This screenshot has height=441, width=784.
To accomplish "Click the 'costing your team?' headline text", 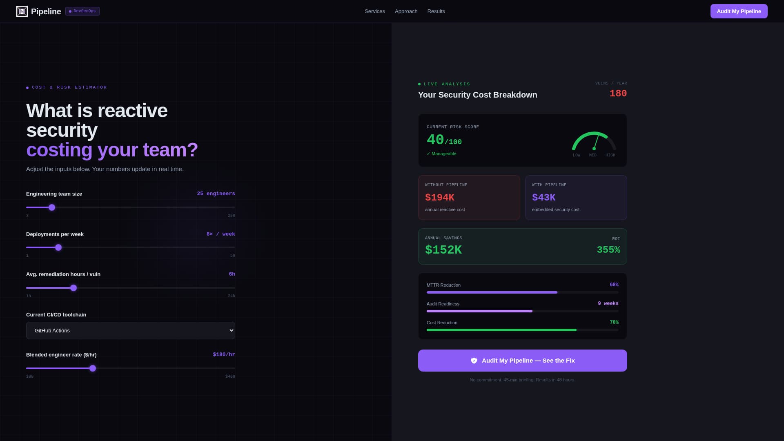I will tap(112, 150).
